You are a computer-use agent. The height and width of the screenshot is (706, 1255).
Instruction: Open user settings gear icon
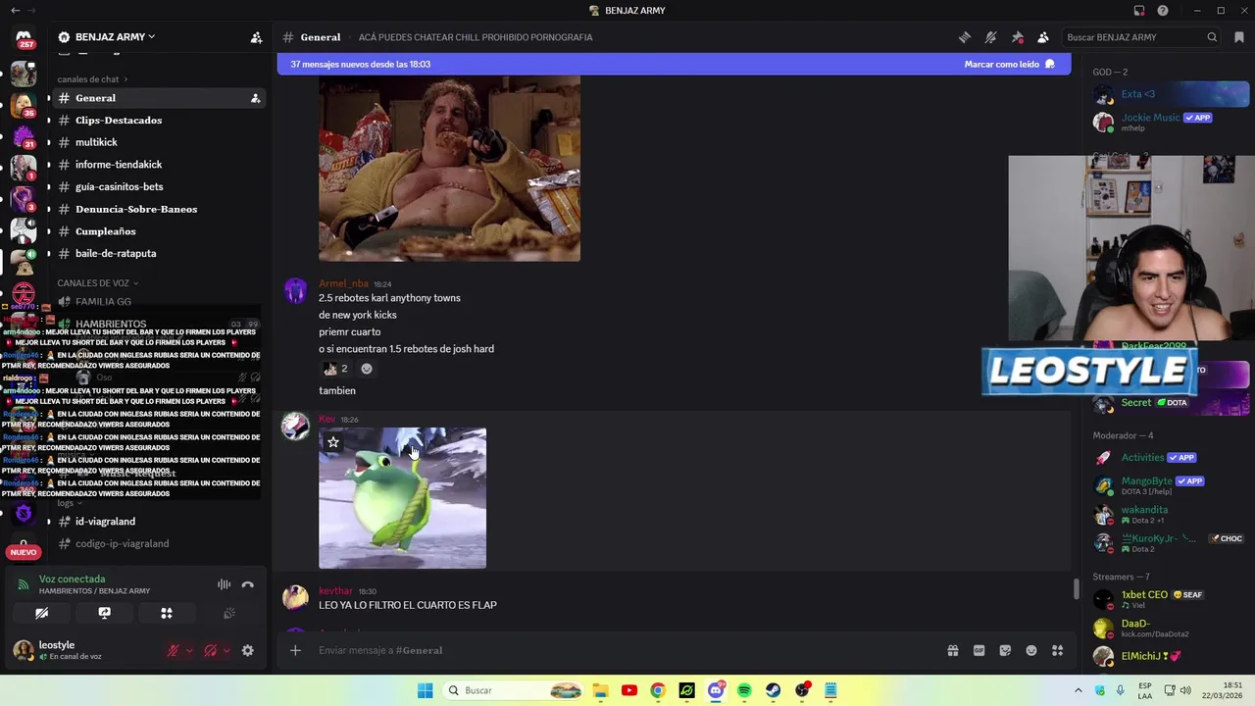tap(248, 650)
